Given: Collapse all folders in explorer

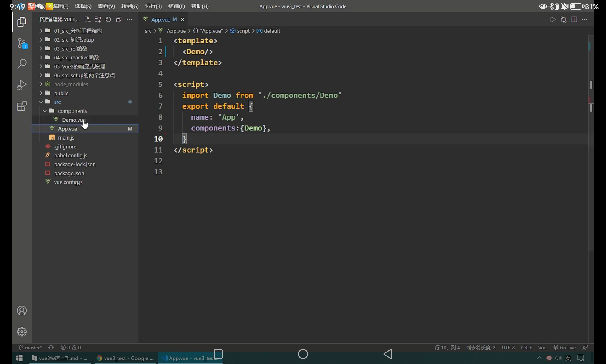Looking at the screenshot, I should pos(119,19).
